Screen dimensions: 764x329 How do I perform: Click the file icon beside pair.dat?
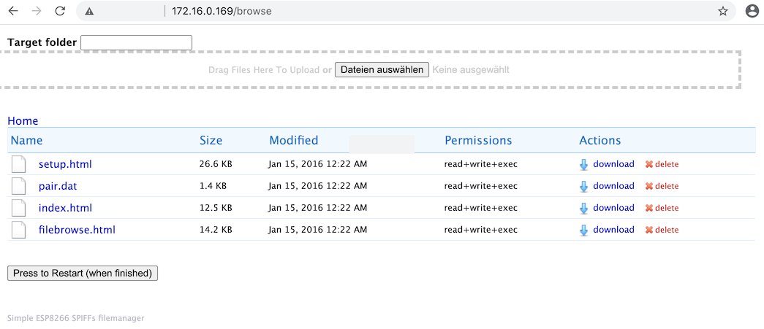pos(18,186)
